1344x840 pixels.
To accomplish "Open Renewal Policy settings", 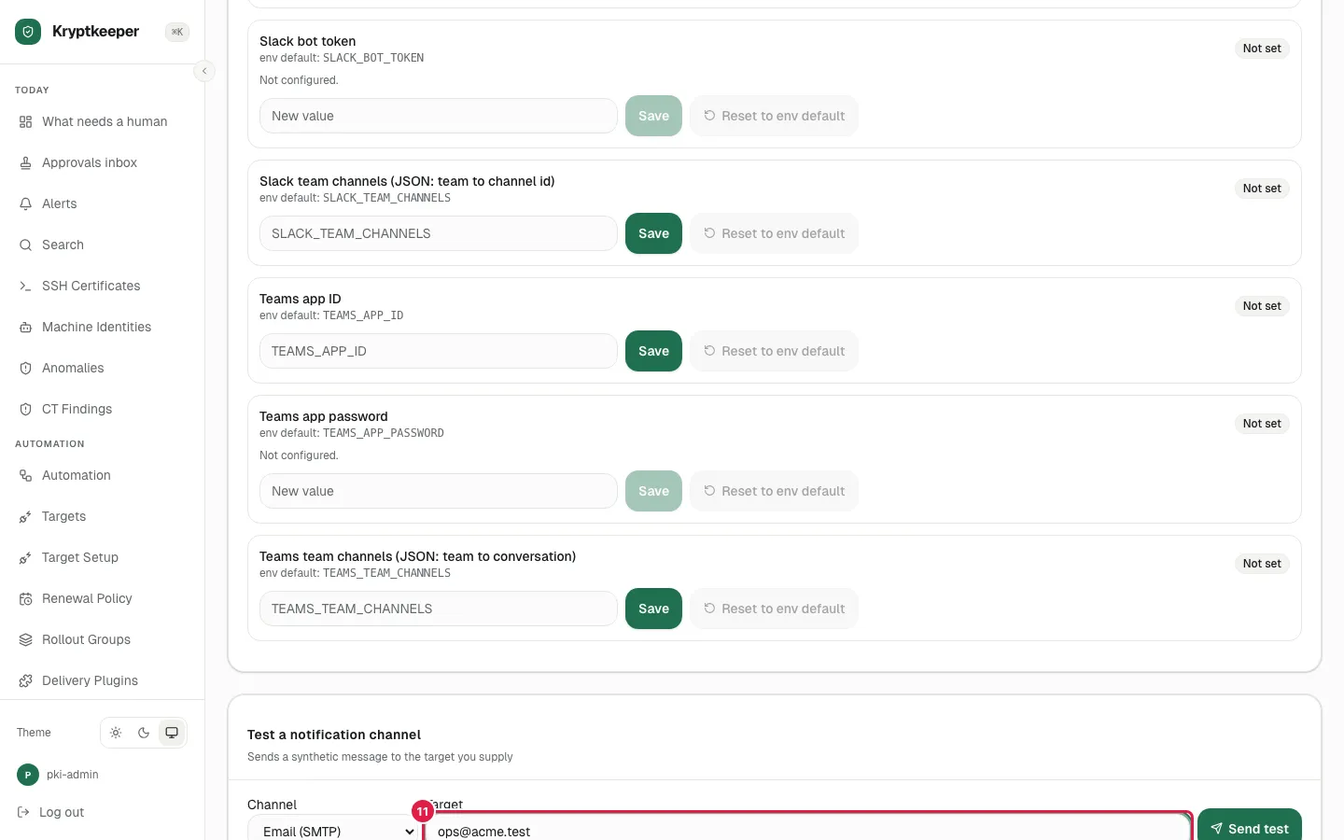I will point(103,599).
